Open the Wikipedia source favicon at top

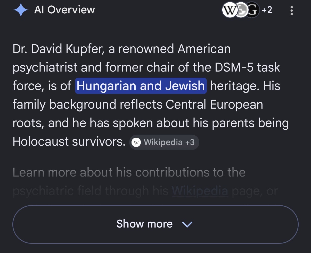(x=229, y=11)
